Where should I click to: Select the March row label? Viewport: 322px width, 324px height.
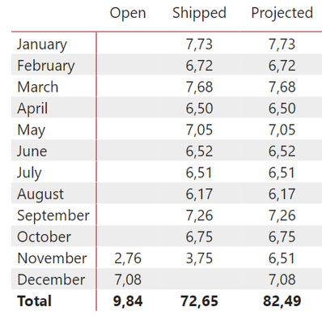point(38,87)
